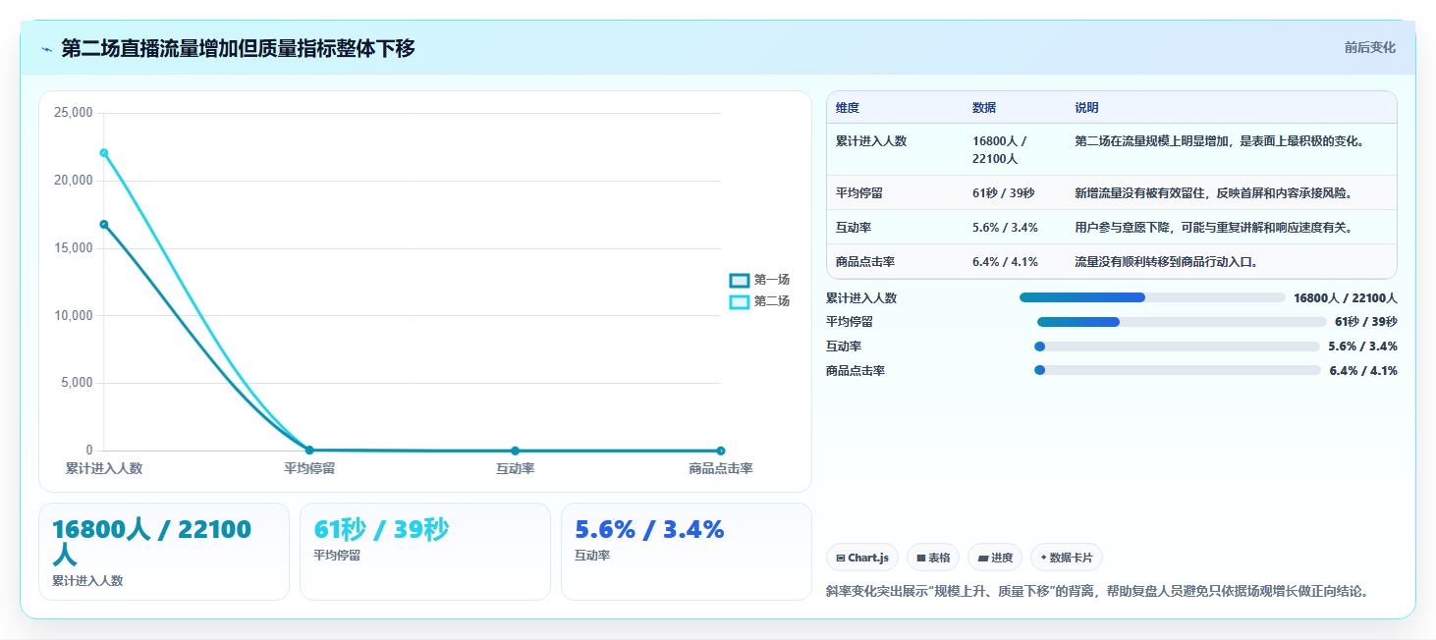The image size is (1436, 640).
Task: Click the table cell 16800人 / 22100人
Action: [x=1000, y=149]
